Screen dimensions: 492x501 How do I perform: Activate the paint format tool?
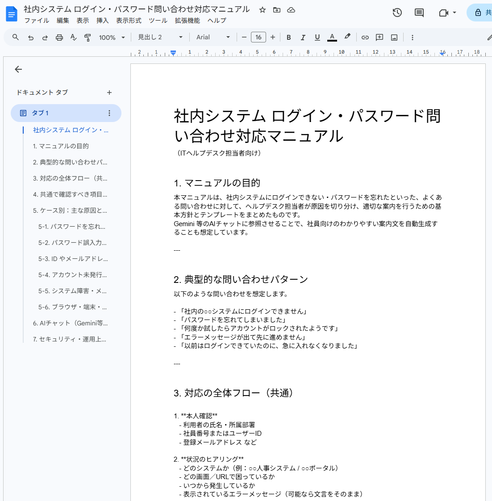[88, 38]
